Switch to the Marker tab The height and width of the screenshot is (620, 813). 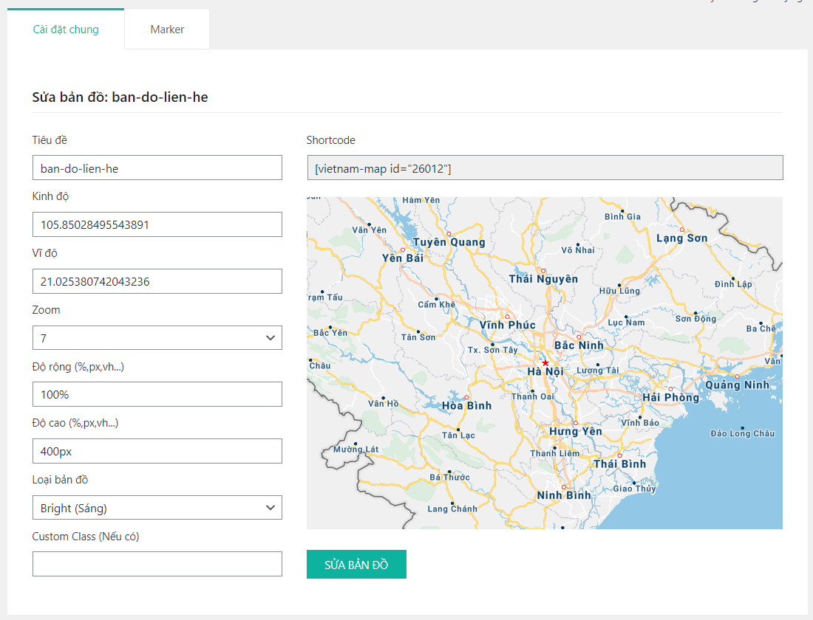pyautogui.click(x=167, y=30)
